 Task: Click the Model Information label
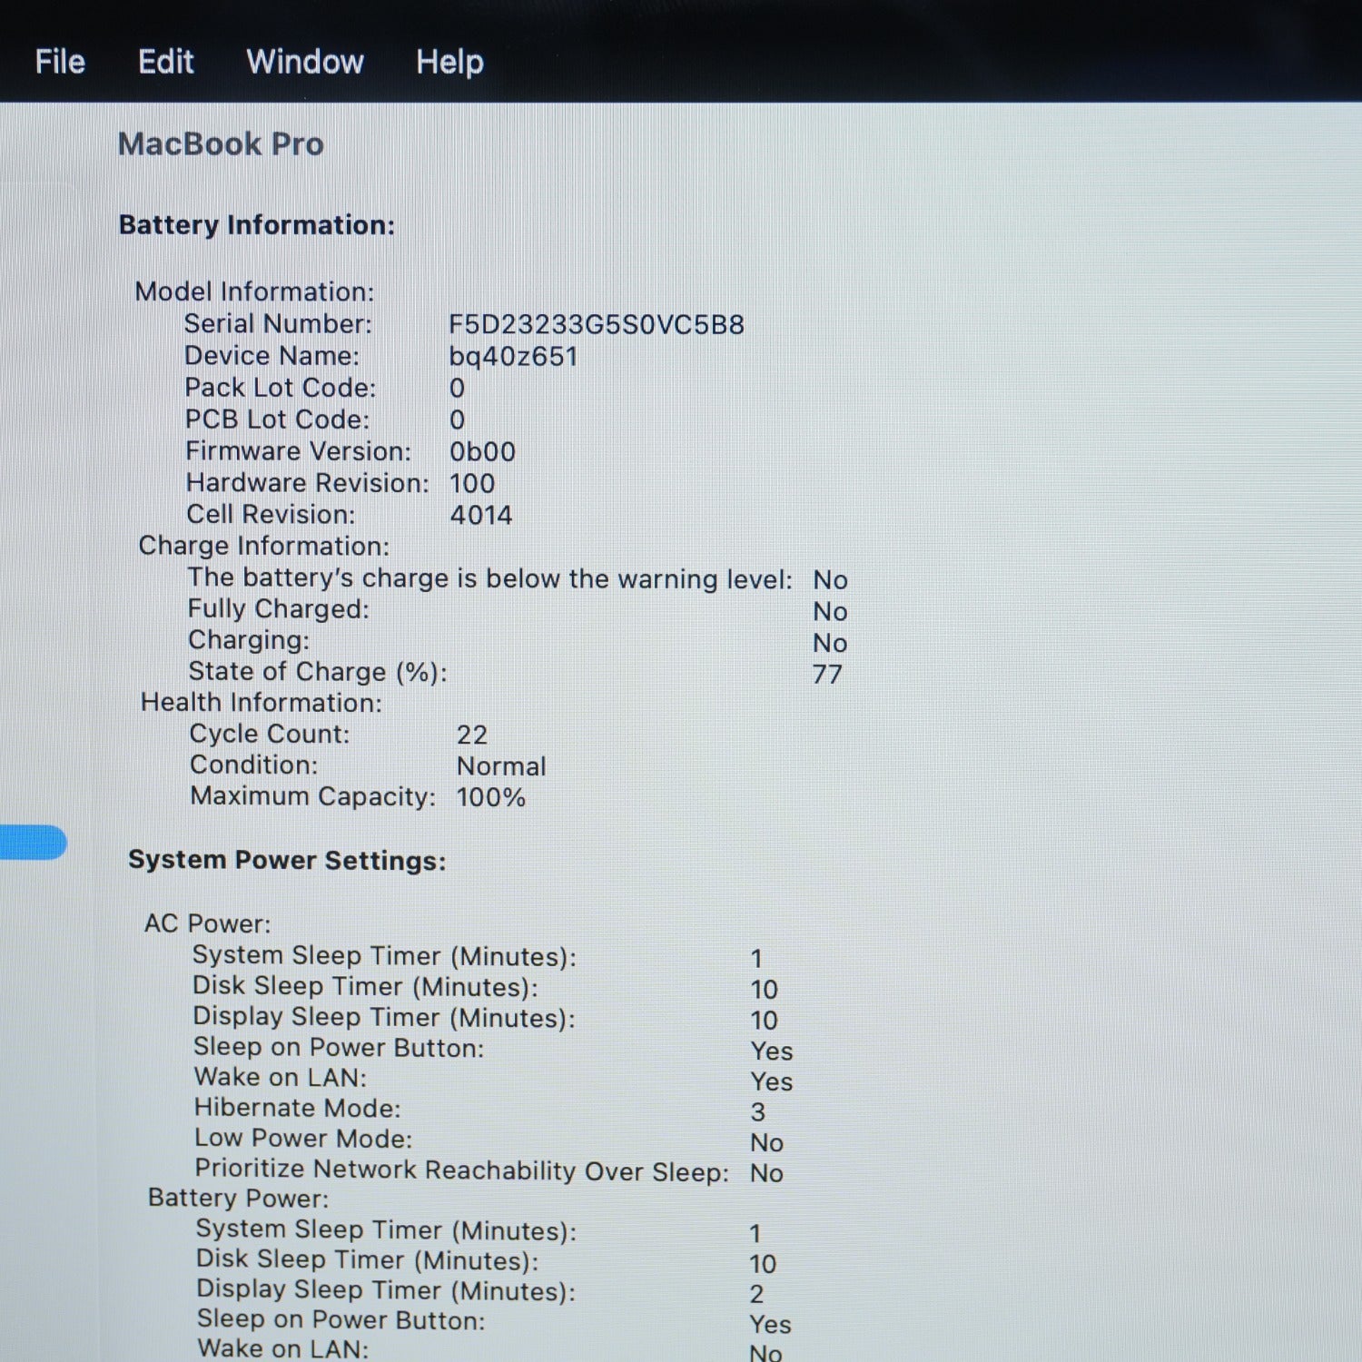point(254,291)
